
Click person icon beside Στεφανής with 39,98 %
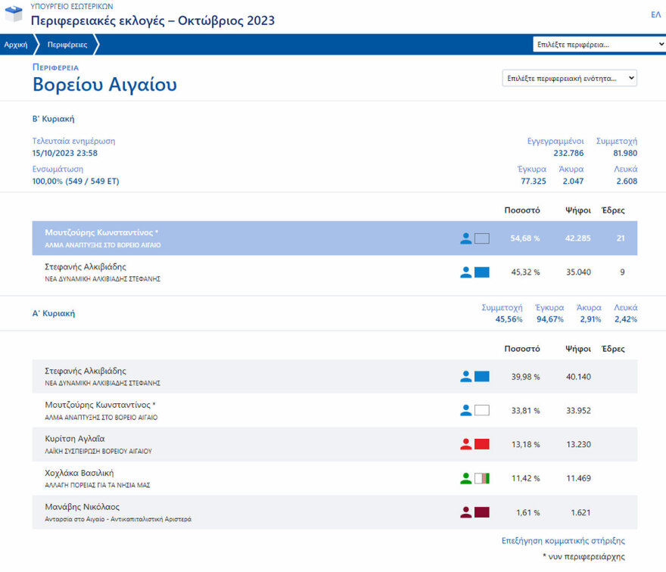465,376
